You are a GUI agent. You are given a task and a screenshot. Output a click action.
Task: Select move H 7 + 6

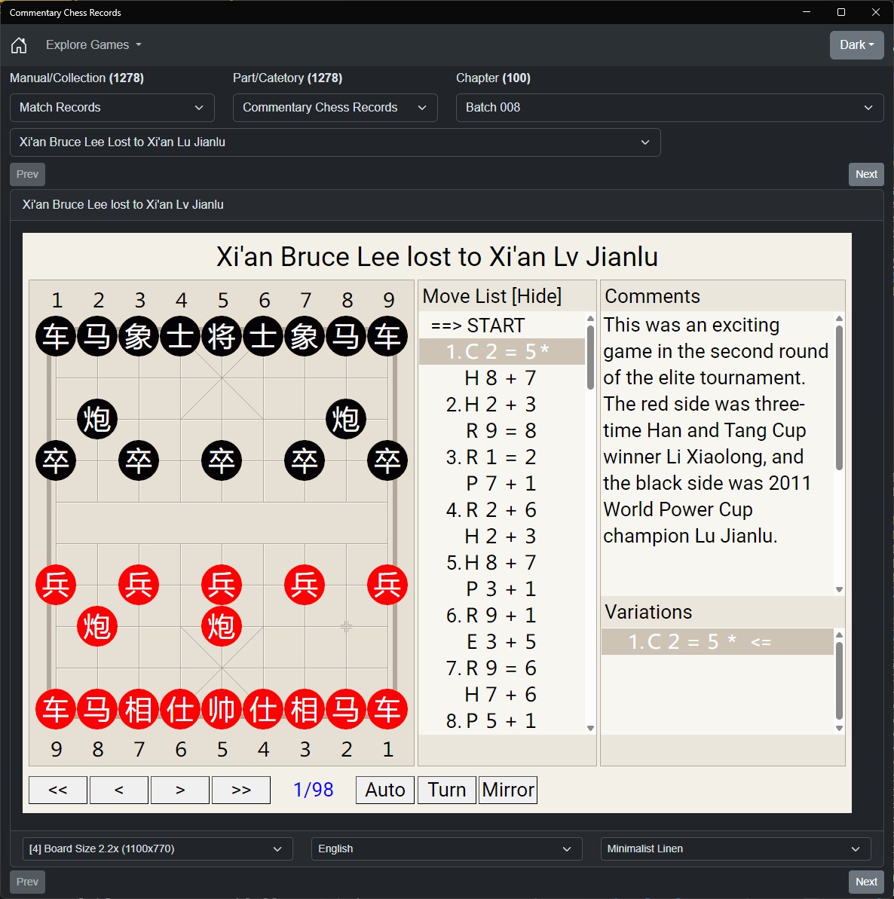click(502, 694)
